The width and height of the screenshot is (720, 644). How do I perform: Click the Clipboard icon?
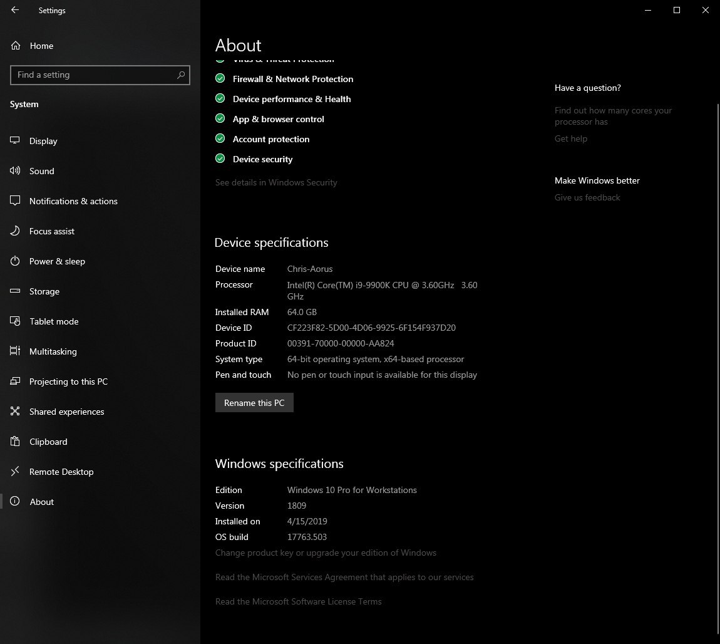15,442
